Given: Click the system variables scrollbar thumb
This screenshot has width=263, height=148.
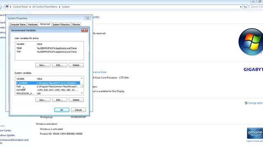Looking at the screenshot, I should 82,86.
